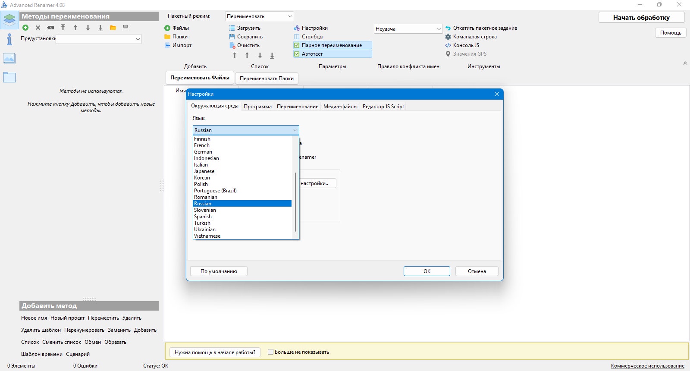
Task: Cancel settings with Отмена button
Action: click(477, 271)
